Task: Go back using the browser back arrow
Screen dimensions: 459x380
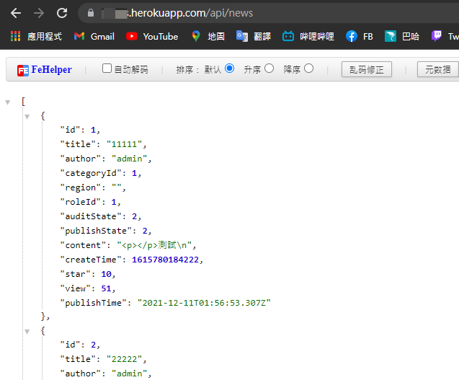Action: [16, 13]
